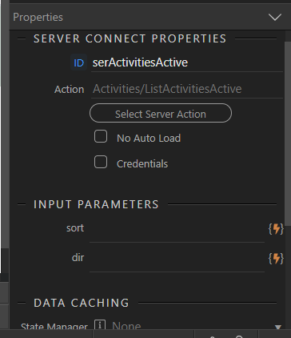Click the Properties panel title

click(38, 18)
